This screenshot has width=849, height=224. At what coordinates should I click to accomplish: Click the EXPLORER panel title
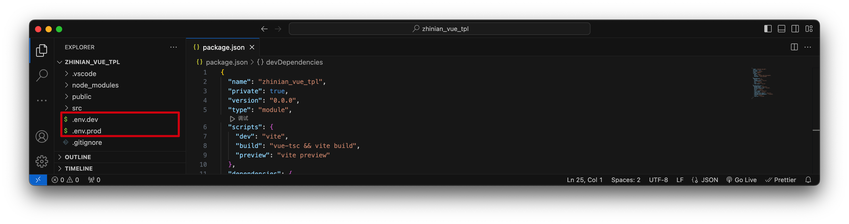pyautogui.click(x=79, y=47)
